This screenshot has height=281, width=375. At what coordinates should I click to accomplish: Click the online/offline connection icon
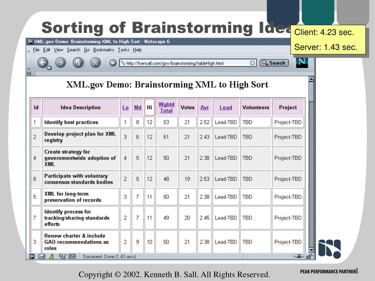click(x=299, y=256)
